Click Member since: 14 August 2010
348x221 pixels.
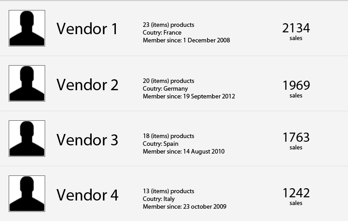point(184,152)
